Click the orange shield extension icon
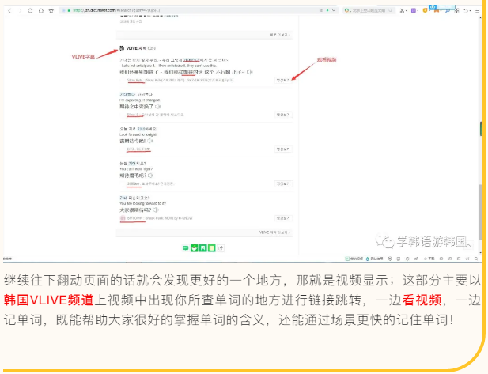The width and height of the screenshot is (488, 374). click(425, 10)
